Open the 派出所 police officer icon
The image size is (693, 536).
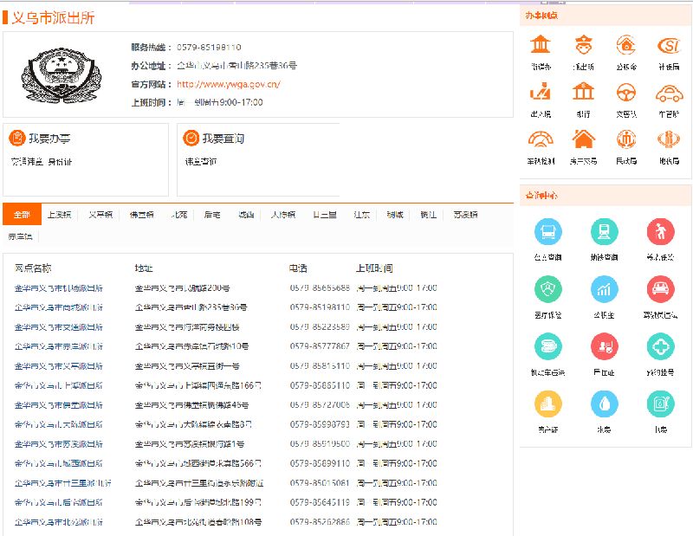point(583,45)
